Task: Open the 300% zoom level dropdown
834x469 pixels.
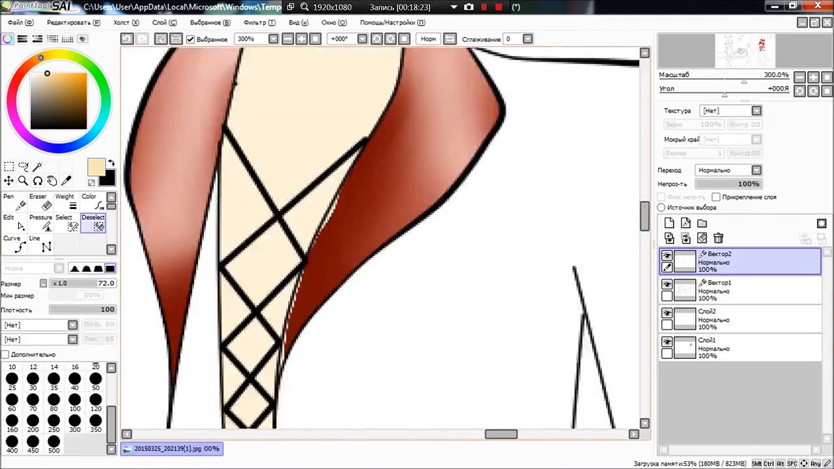Action: pyautogui.click(x=273, y=39)
